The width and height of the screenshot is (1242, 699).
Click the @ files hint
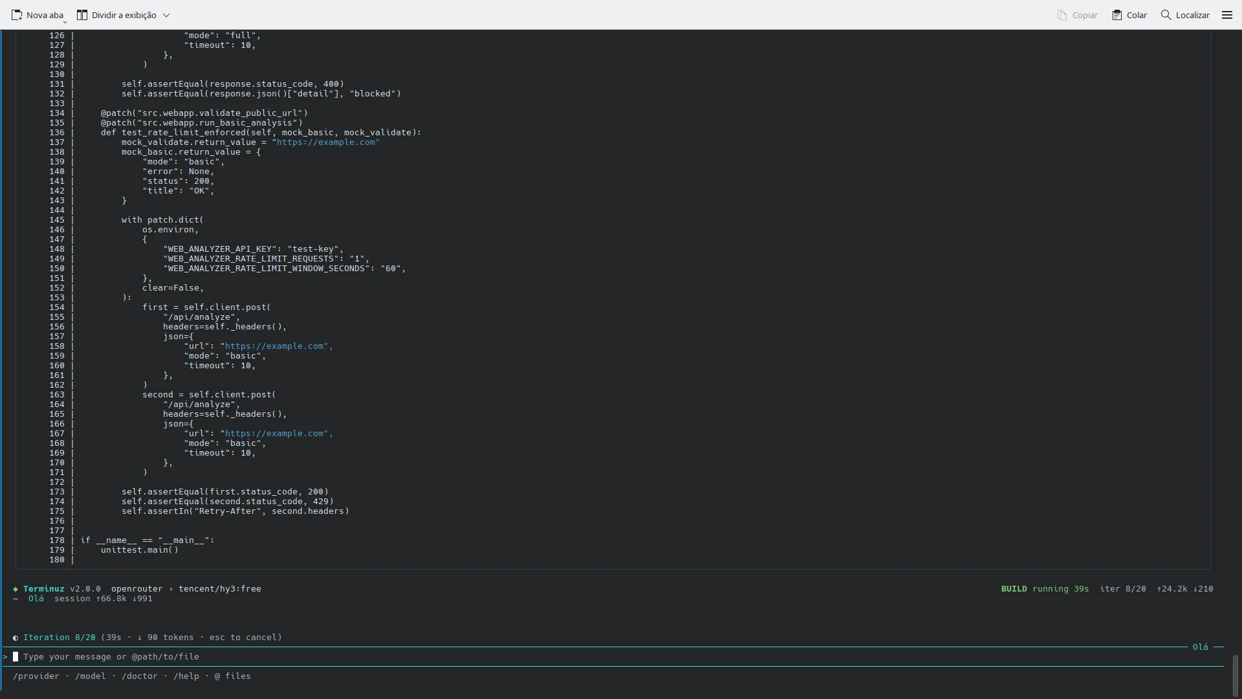233,676
